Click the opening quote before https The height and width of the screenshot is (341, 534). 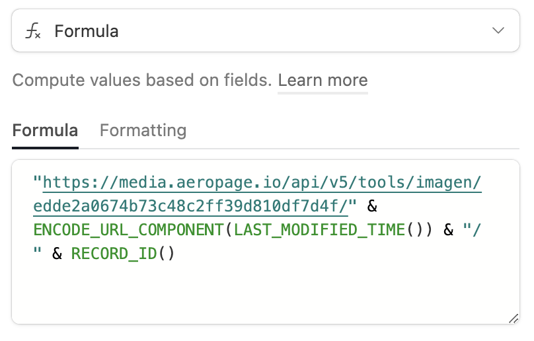coord(38,179)
